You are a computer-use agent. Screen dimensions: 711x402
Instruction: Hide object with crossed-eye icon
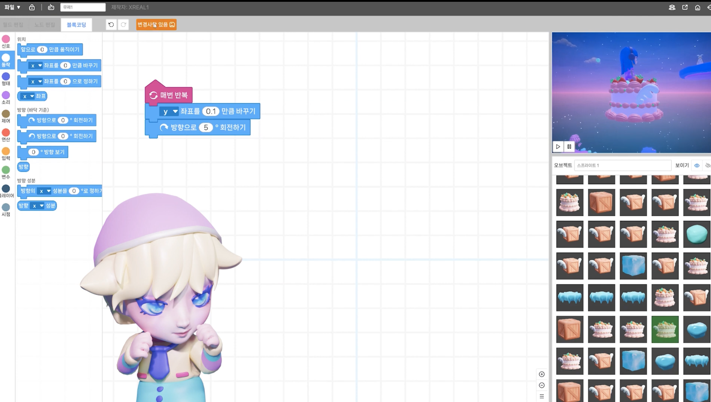(x=708, y=166)
